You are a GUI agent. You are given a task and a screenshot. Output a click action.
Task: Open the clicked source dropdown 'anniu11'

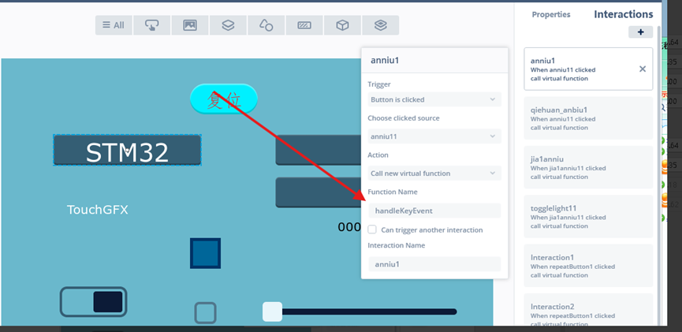coord(434,136)
